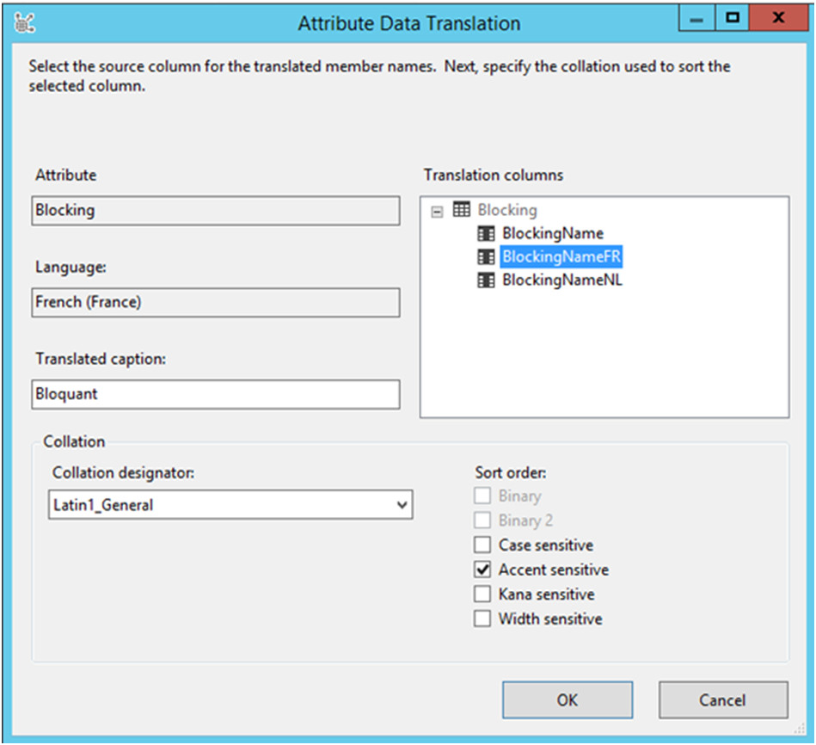Open the Collation designator dropdown
This screenshot has height=745, width=816.
(x=402, y=505)
